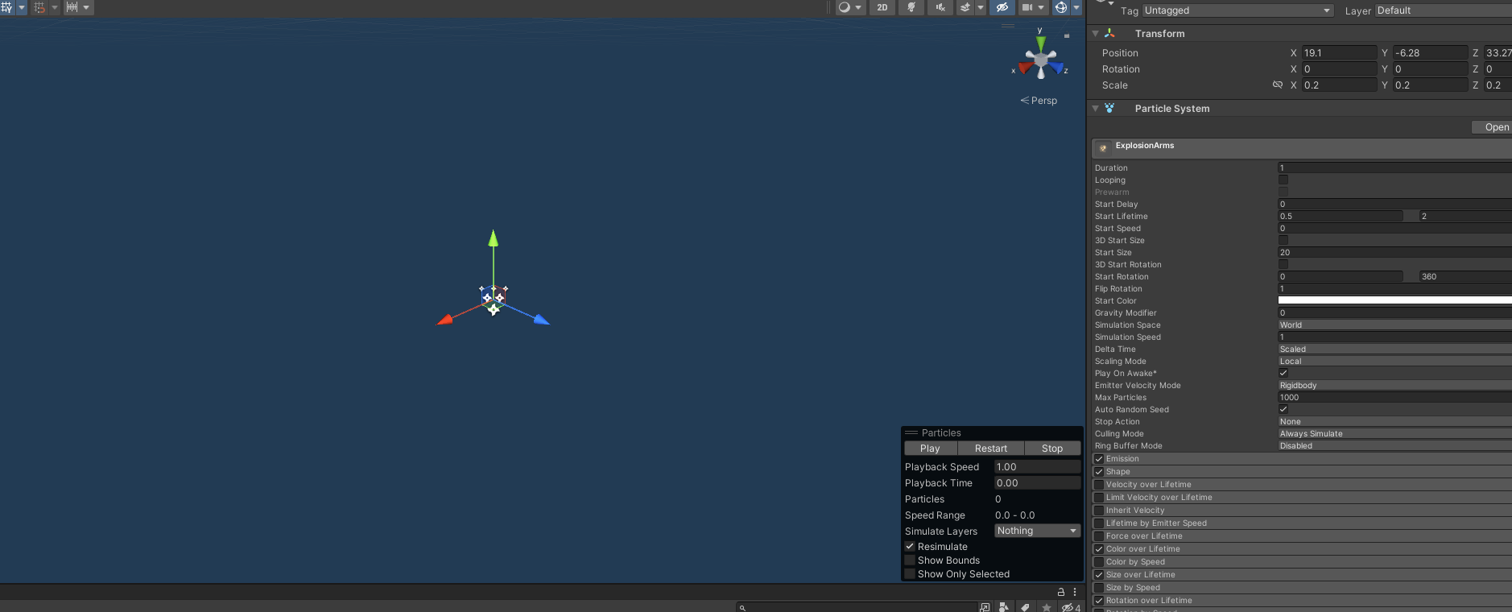1512x612 pixels.
Task: Click the orientation gizmo Y axis cone
Action: coord(1040,42)
